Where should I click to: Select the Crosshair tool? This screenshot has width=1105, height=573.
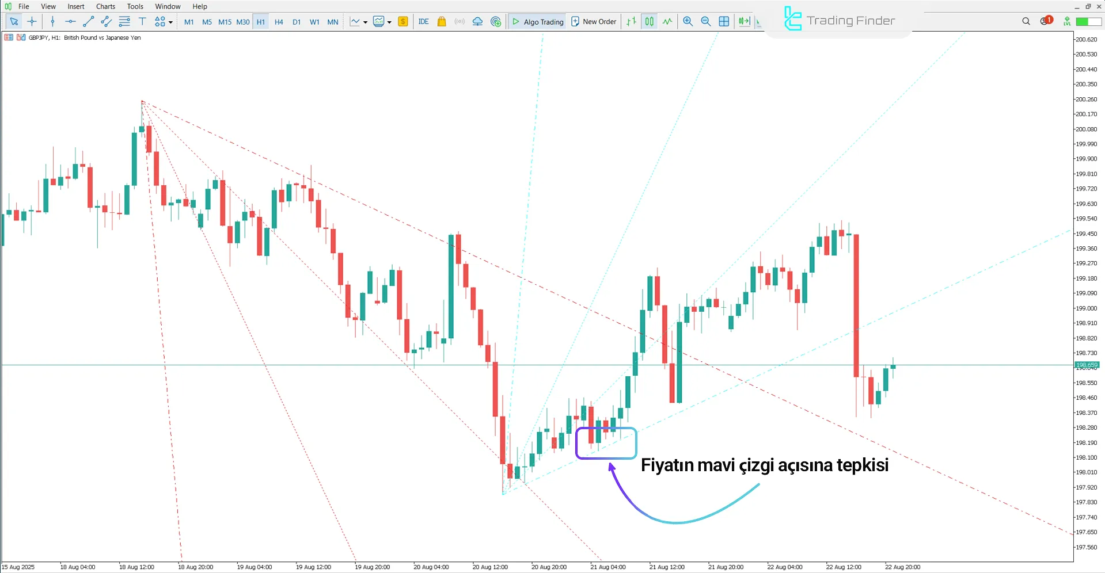(32, 21)
